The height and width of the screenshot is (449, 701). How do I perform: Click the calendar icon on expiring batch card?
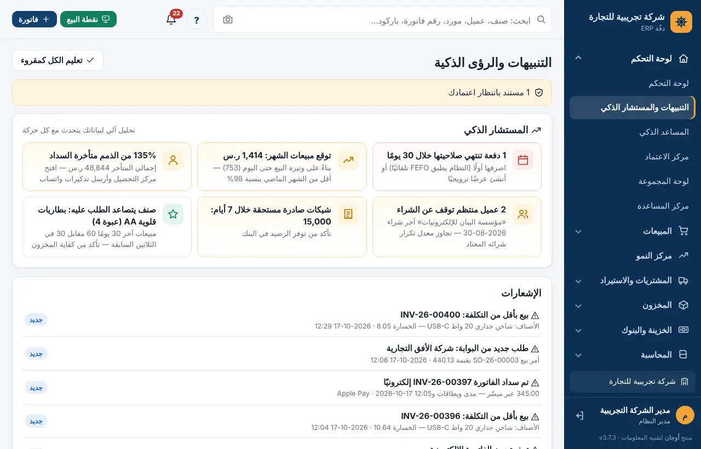523,160
